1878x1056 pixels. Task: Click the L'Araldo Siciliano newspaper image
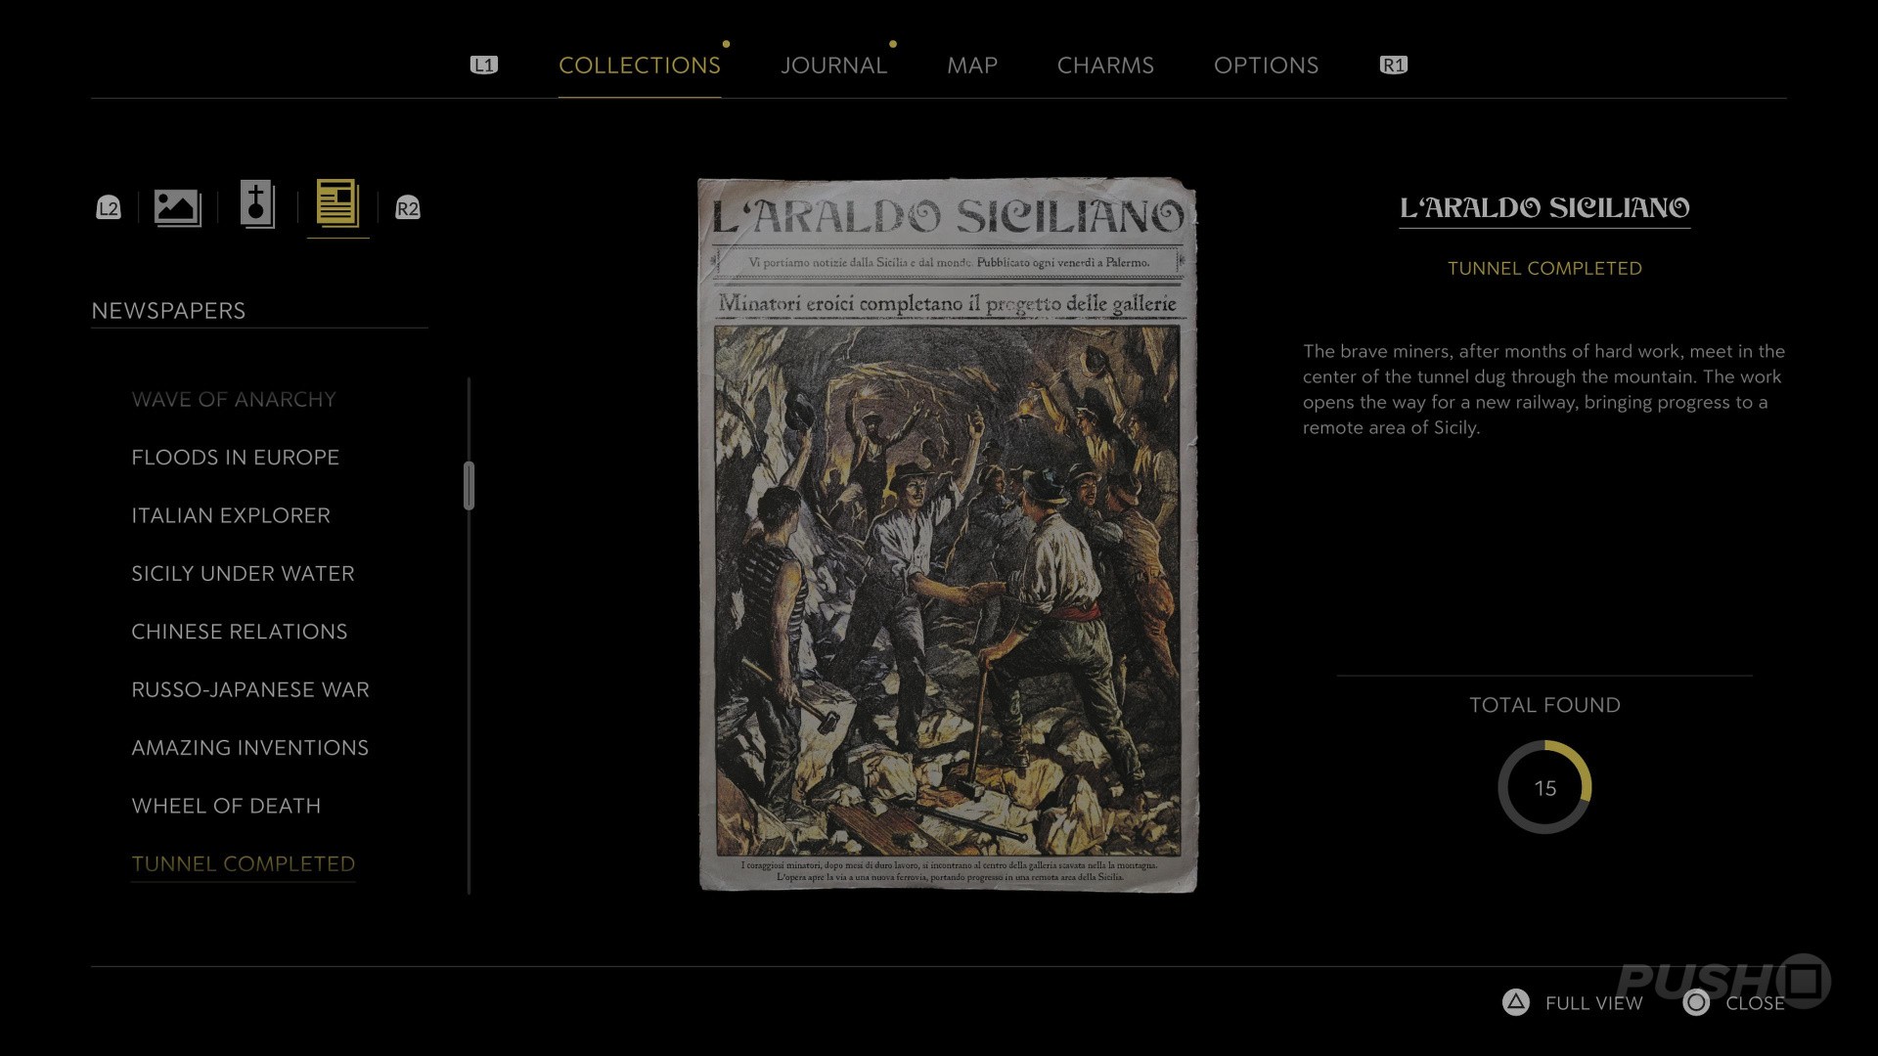point(947,535)
